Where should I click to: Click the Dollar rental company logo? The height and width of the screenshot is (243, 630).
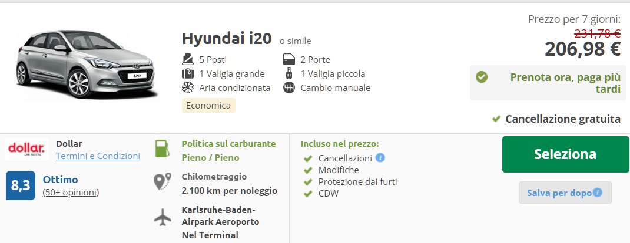(27, 149)
